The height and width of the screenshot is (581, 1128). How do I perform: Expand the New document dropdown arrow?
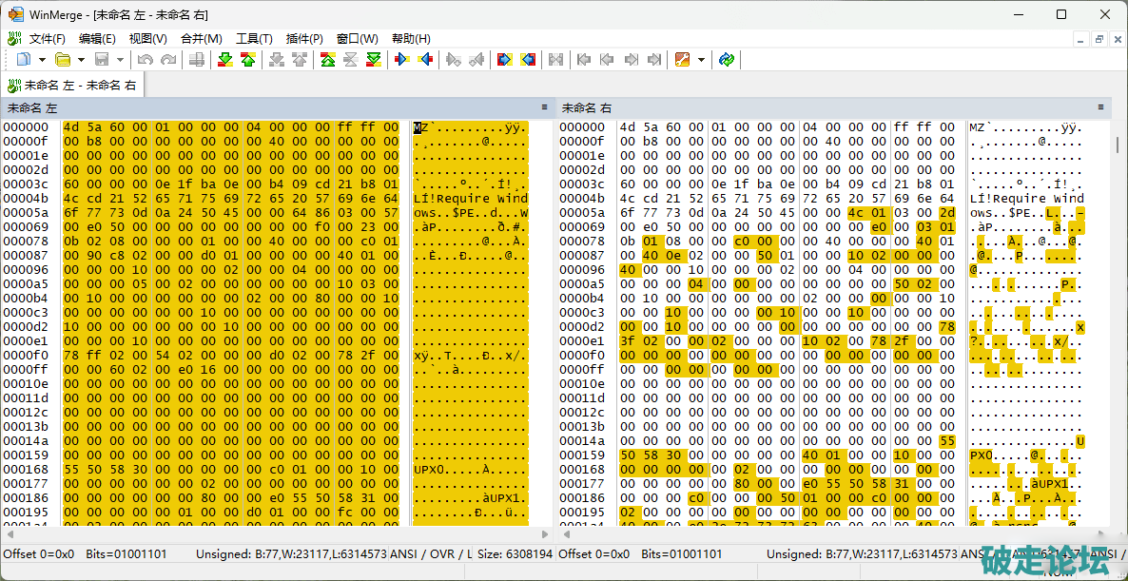(x=41, y=60)
